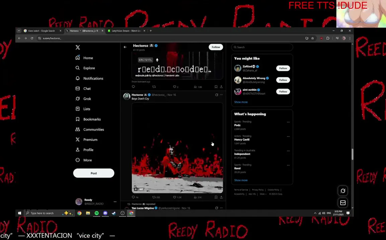
Task: Bookmark the Boys Don't Cry post
Action: (216, 197)
